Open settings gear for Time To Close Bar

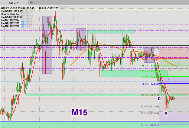pyautogui.click(x=25, y=14)
